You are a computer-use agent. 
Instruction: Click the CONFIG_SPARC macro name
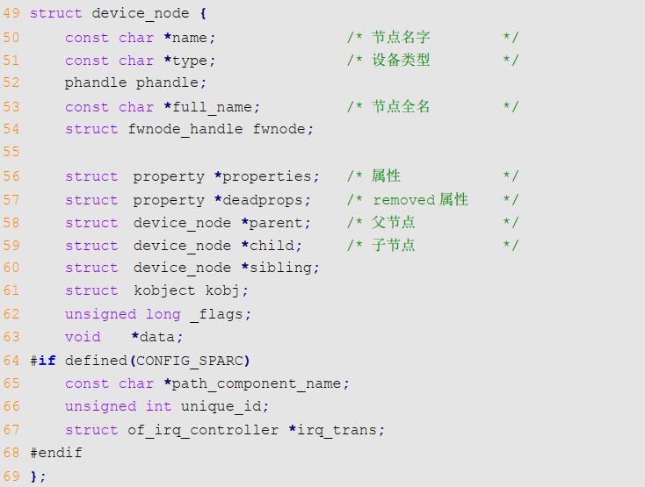[189, 362]
